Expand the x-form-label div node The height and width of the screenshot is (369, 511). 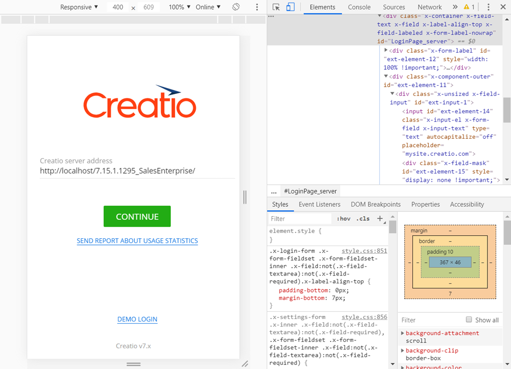pos(386,50)
